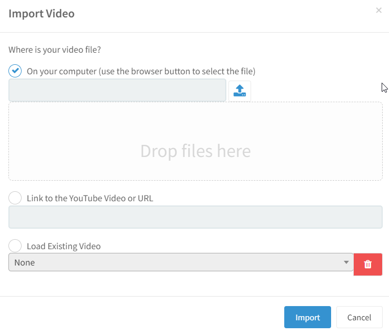Select the YouTube Video or URL radio button
This screenshot has height=334, width=389.
15,198
